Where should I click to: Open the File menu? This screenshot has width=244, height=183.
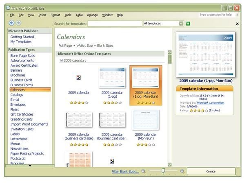12,15
